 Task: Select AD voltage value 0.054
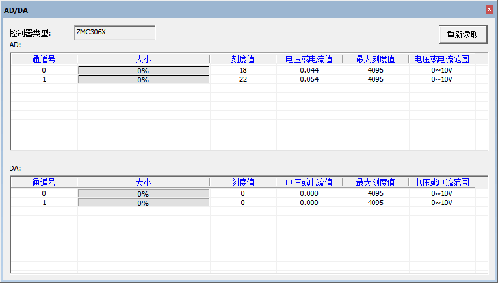point(309,79)
